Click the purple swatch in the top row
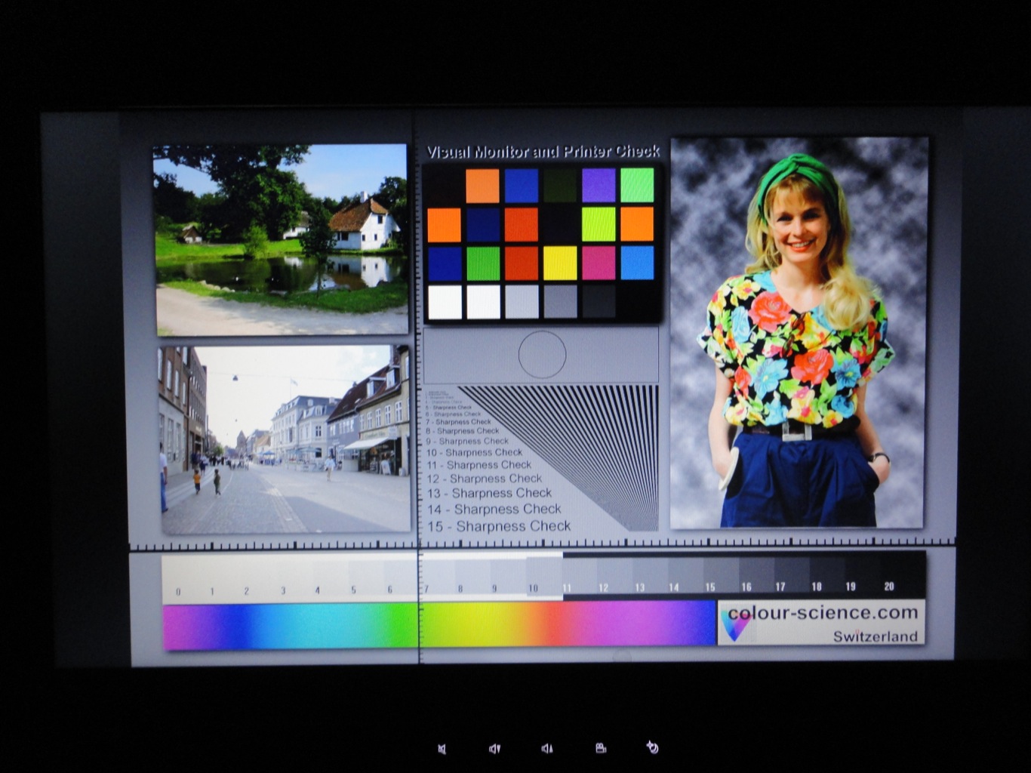Image resolution: width=1031 pixels, height=773 pixels. coord(597,184)
